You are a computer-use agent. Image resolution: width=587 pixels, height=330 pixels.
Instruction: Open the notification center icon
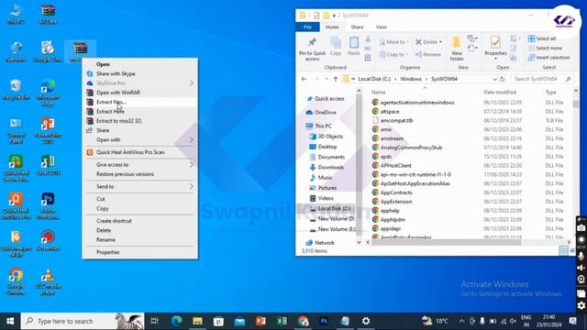(x=572, y=321)
